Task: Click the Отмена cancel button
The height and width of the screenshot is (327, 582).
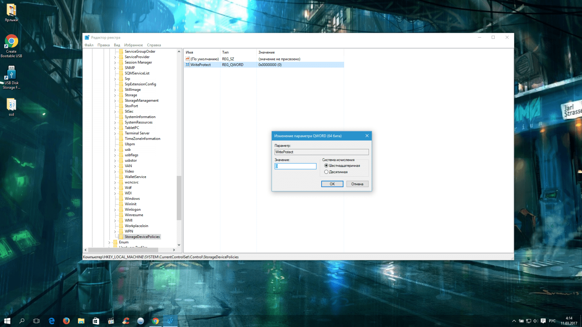Action: 357,184
